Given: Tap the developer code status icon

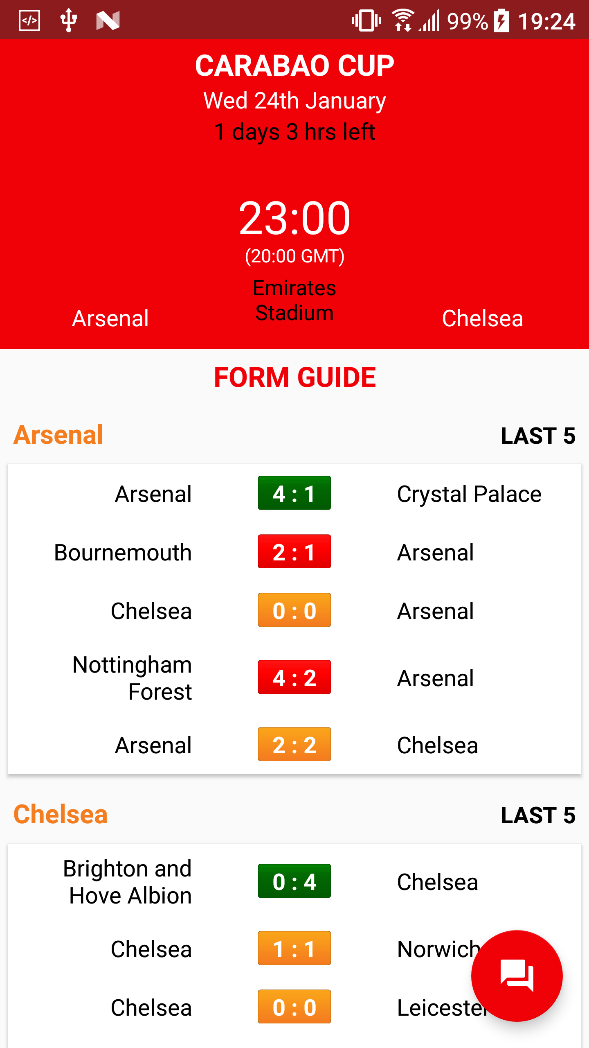Looking at the screenshot, I should [x=29, y=20].
